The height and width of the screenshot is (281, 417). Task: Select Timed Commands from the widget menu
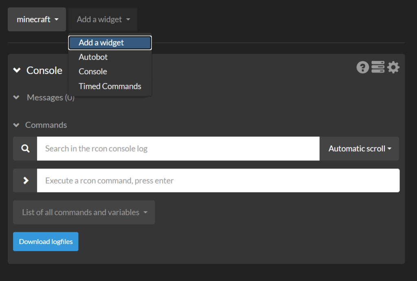coord(110,86)
